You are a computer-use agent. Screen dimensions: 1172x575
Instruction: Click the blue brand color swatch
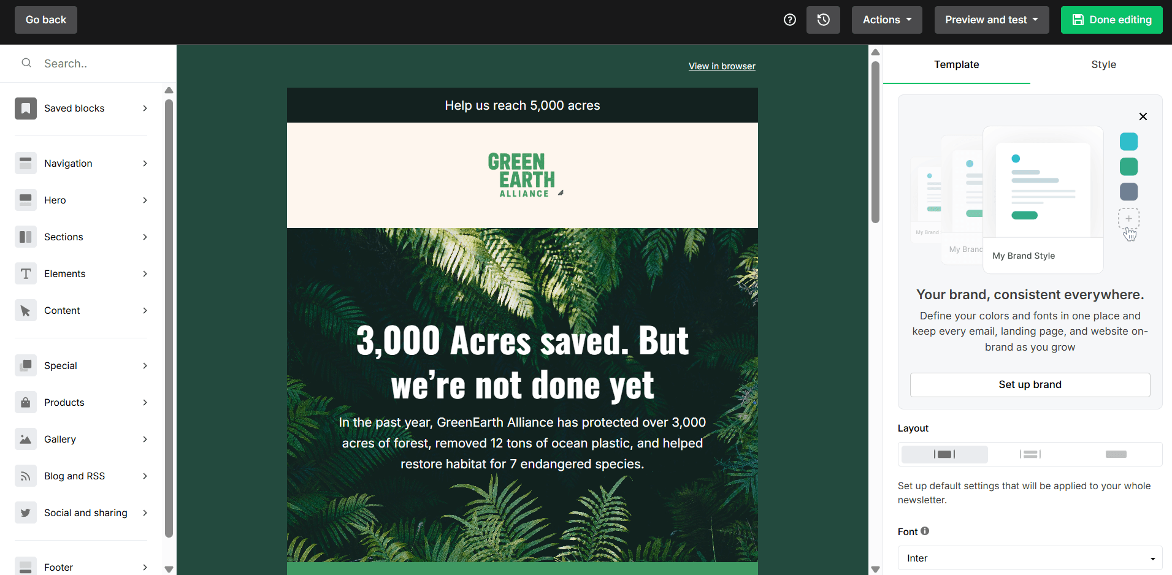(1128, 142)
